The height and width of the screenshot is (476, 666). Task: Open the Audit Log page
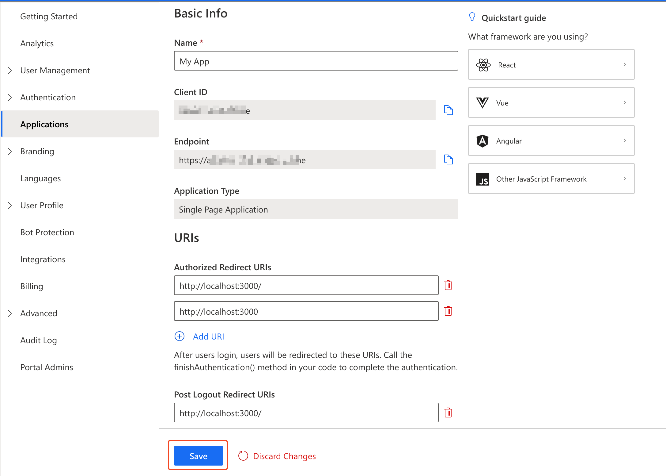(39, 340)
